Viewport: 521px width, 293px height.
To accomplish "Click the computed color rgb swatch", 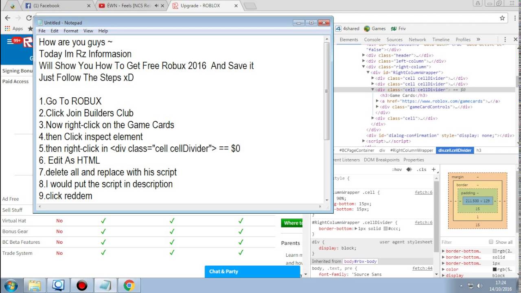I will 495,269.
